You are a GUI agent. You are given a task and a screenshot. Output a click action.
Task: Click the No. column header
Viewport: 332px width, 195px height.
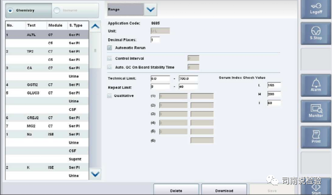15,25
